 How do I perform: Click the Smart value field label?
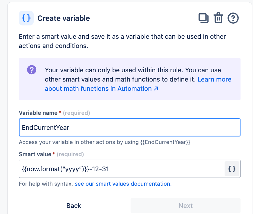pyautogui.click(x=35, y=154)
